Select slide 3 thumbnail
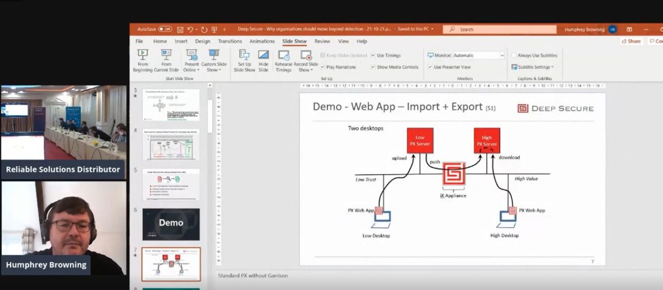 [171, 105]
